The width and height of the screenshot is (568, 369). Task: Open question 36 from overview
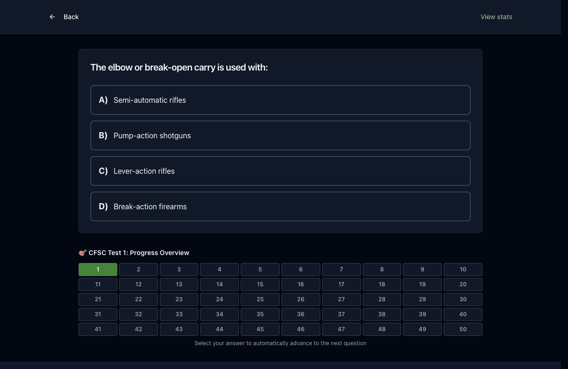pos(301,314)
